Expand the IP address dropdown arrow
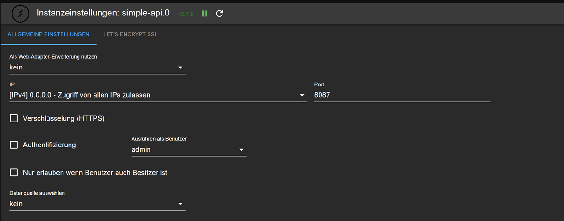 click(302, 95)
